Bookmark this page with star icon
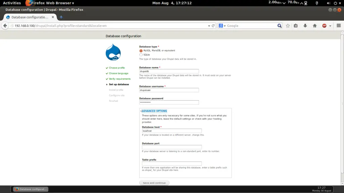 pyautogui.click(x=288, y=25)
